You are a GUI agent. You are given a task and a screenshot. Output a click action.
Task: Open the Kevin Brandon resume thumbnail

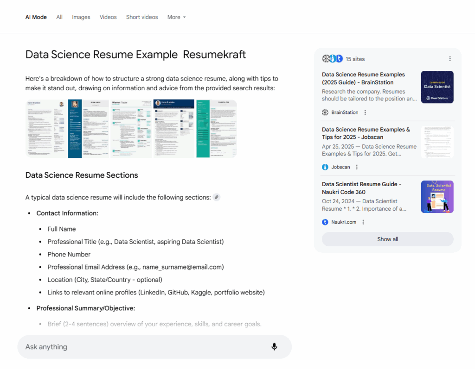46,129
